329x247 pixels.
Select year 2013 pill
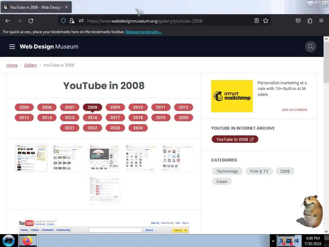(24, 118)
